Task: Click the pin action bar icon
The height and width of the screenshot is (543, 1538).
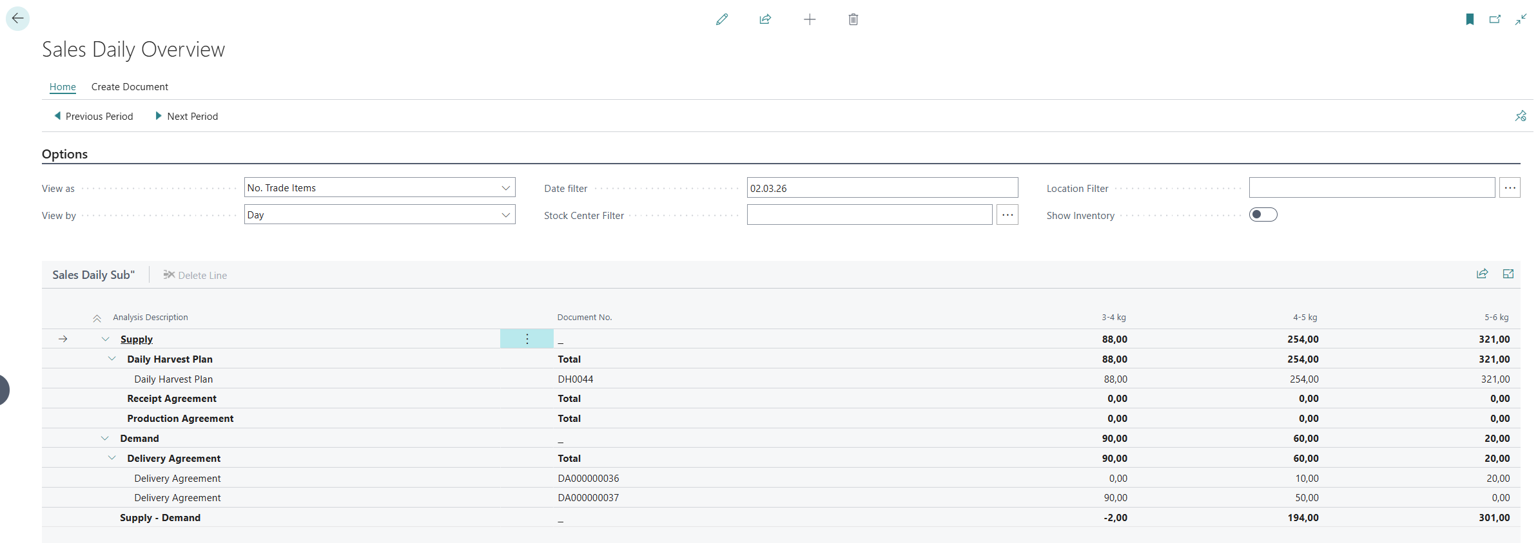Action: tap(1521, 116)
